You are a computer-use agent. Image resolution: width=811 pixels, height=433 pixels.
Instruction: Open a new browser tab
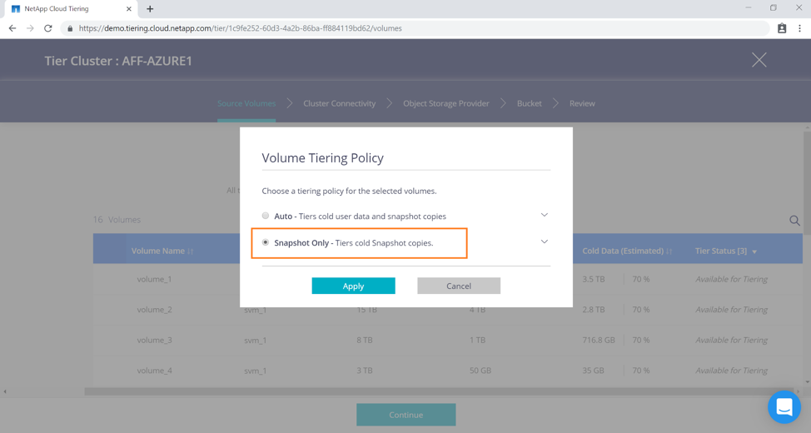coord(150,9)
